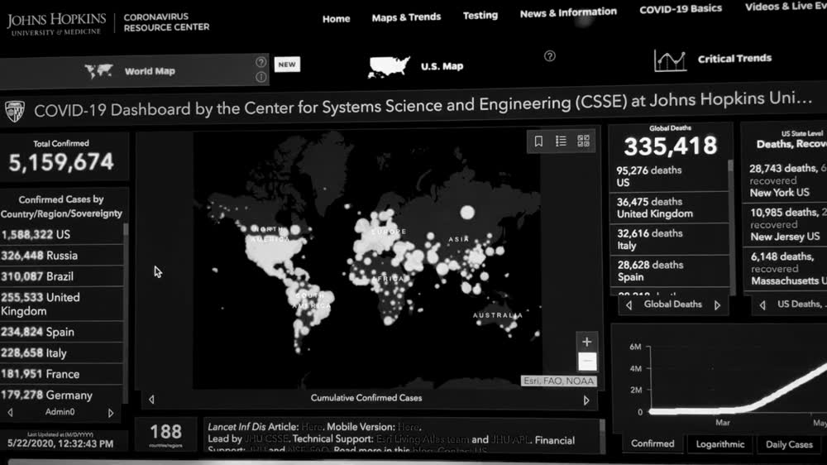Image resolution: width=827 pixels, height=465 pixels.
Task: Open Videos & Live Events menu
Action: 786,7
